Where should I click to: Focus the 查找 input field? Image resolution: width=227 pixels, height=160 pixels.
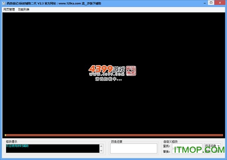[x=187, y=146]
